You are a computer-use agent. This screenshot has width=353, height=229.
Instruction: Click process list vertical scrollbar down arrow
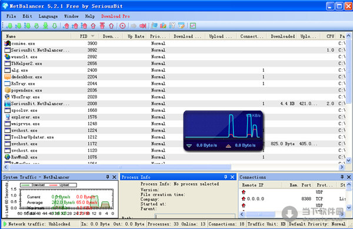pos(348,160)
